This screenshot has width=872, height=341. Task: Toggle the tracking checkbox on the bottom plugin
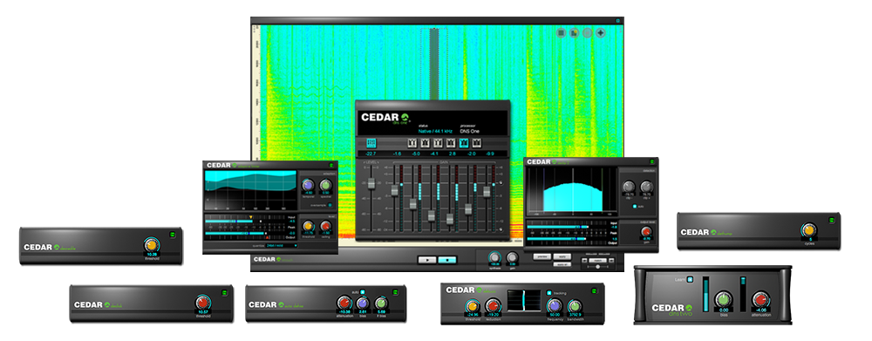(x=548, y=292)
